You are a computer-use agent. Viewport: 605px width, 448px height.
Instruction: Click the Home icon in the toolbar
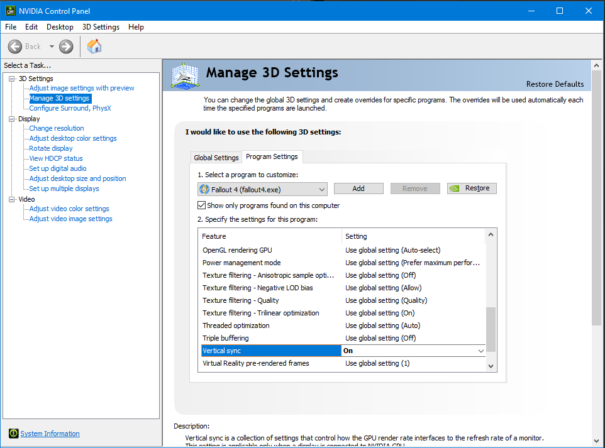94,46
